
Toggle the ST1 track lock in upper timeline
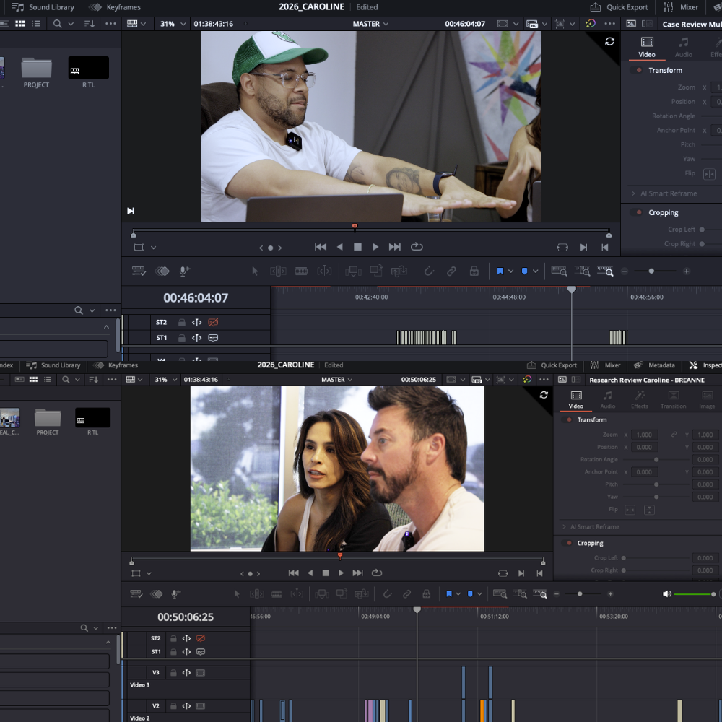(182, 338)
